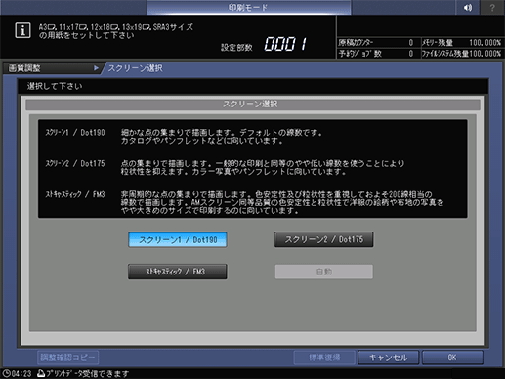Click the 予約ジョブ数 row

(x=378, y=54)
